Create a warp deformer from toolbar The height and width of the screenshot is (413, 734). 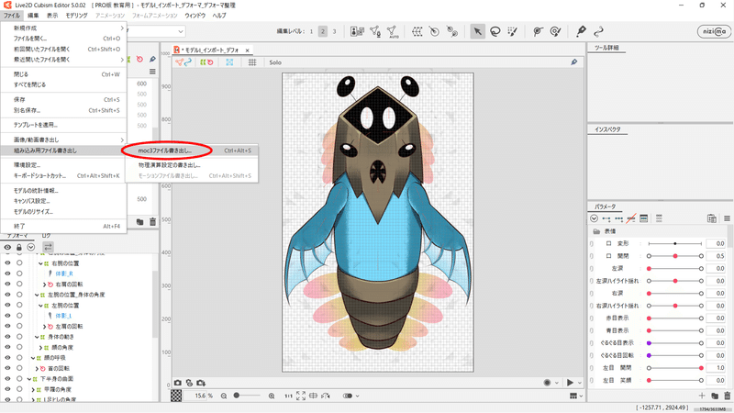click(417, 31)
